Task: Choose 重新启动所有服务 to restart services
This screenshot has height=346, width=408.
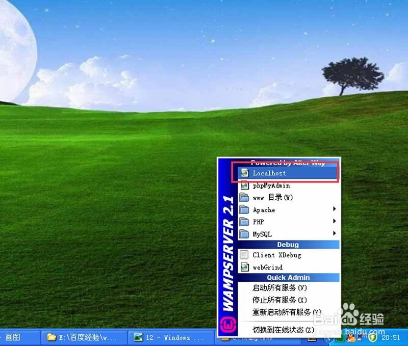Action: tap(288, 312)
